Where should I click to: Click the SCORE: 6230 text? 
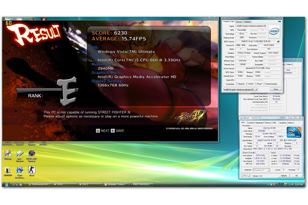click(x=109, y=33)
